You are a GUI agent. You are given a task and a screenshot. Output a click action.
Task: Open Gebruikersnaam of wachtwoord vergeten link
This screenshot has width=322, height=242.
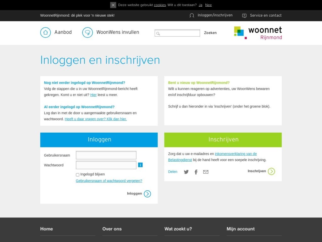[x=109, y=181]
